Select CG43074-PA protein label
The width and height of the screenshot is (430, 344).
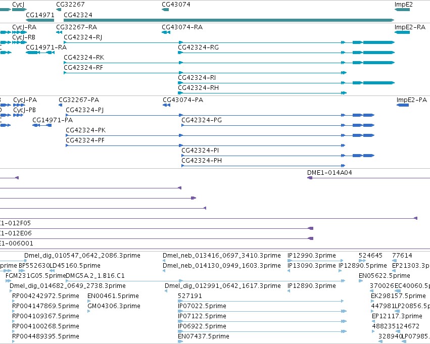pyautogui.click(x=183, y=100)
